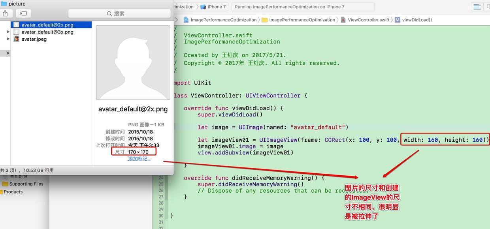Viewport: 490px width, 229px height.
Task: Click the avatar preview image in Finder
Action: [x=133, y=62]
